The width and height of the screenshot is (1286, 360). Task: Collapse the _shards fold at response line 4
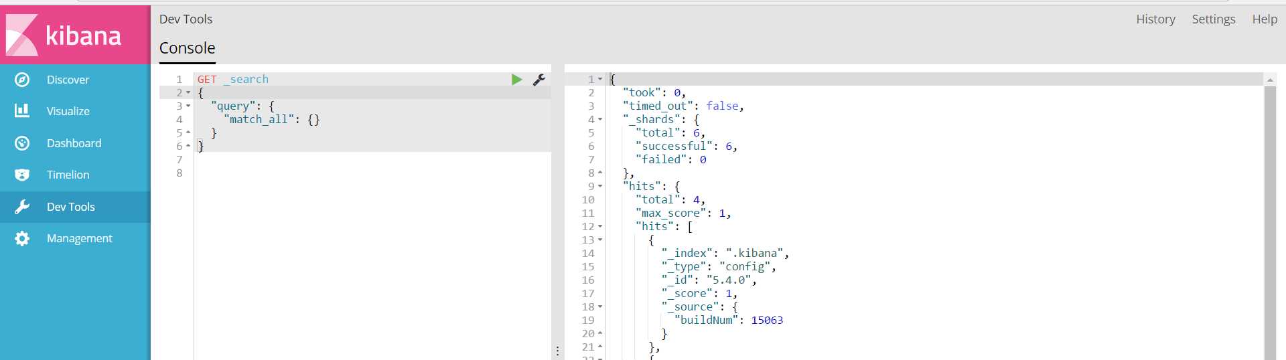[600, 120]
